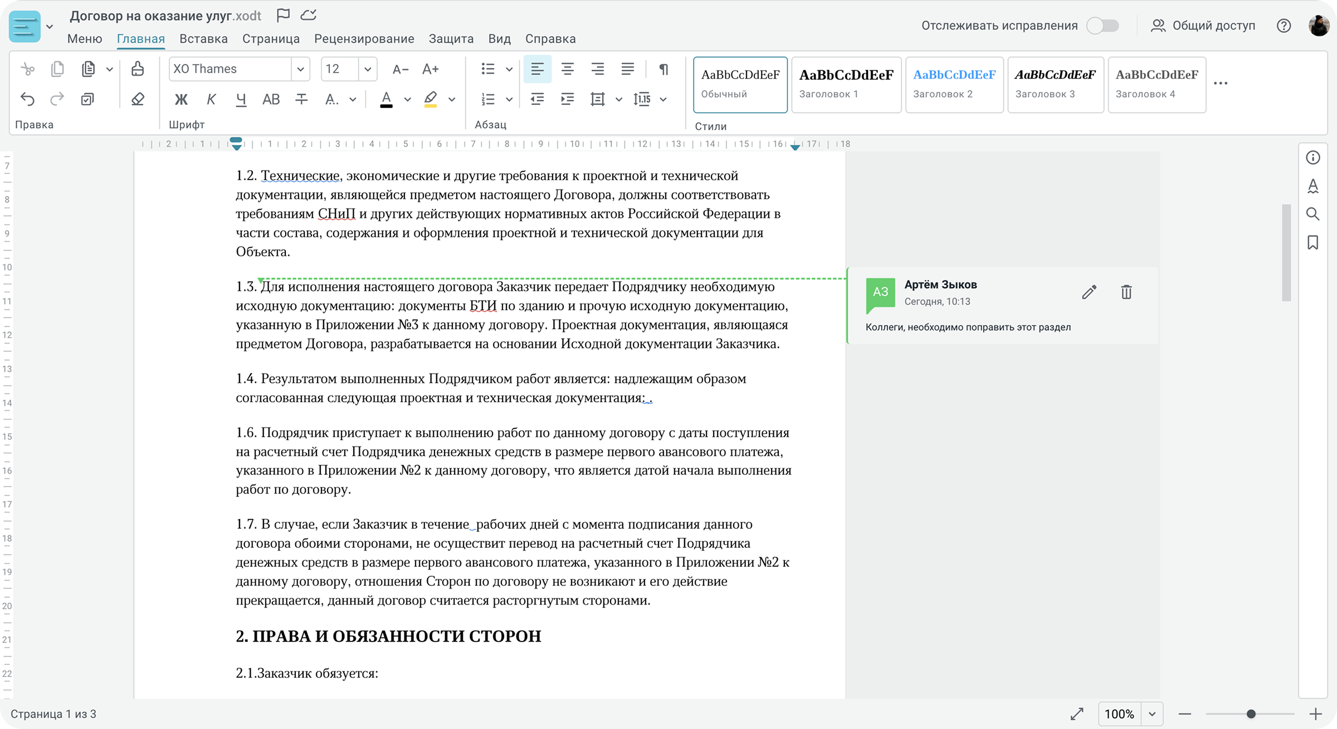The height and width of the screenshot is (729, 1337).
Task: Open the 100% zoom level dropdown
Action: (1152, 714)
